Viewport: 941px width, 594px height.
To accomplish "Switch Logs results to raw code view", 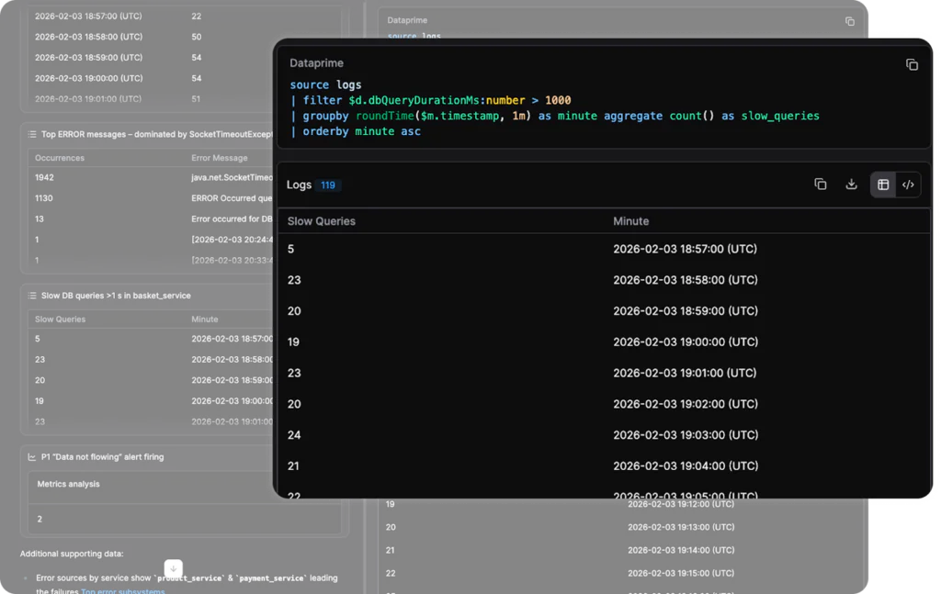I will pyautogui.click(x=908, y=185).
